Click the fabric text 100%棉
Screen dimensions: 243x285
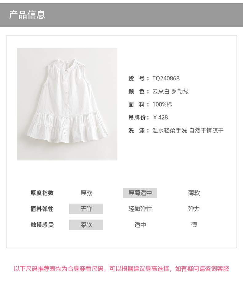162,104
